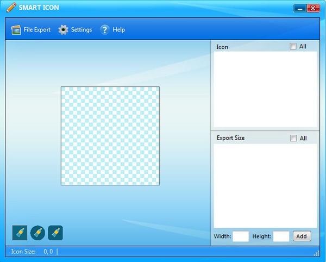Close the Smart Icon window
The image size is (326, 262).
pyautogui.click(x=313, y=9)
